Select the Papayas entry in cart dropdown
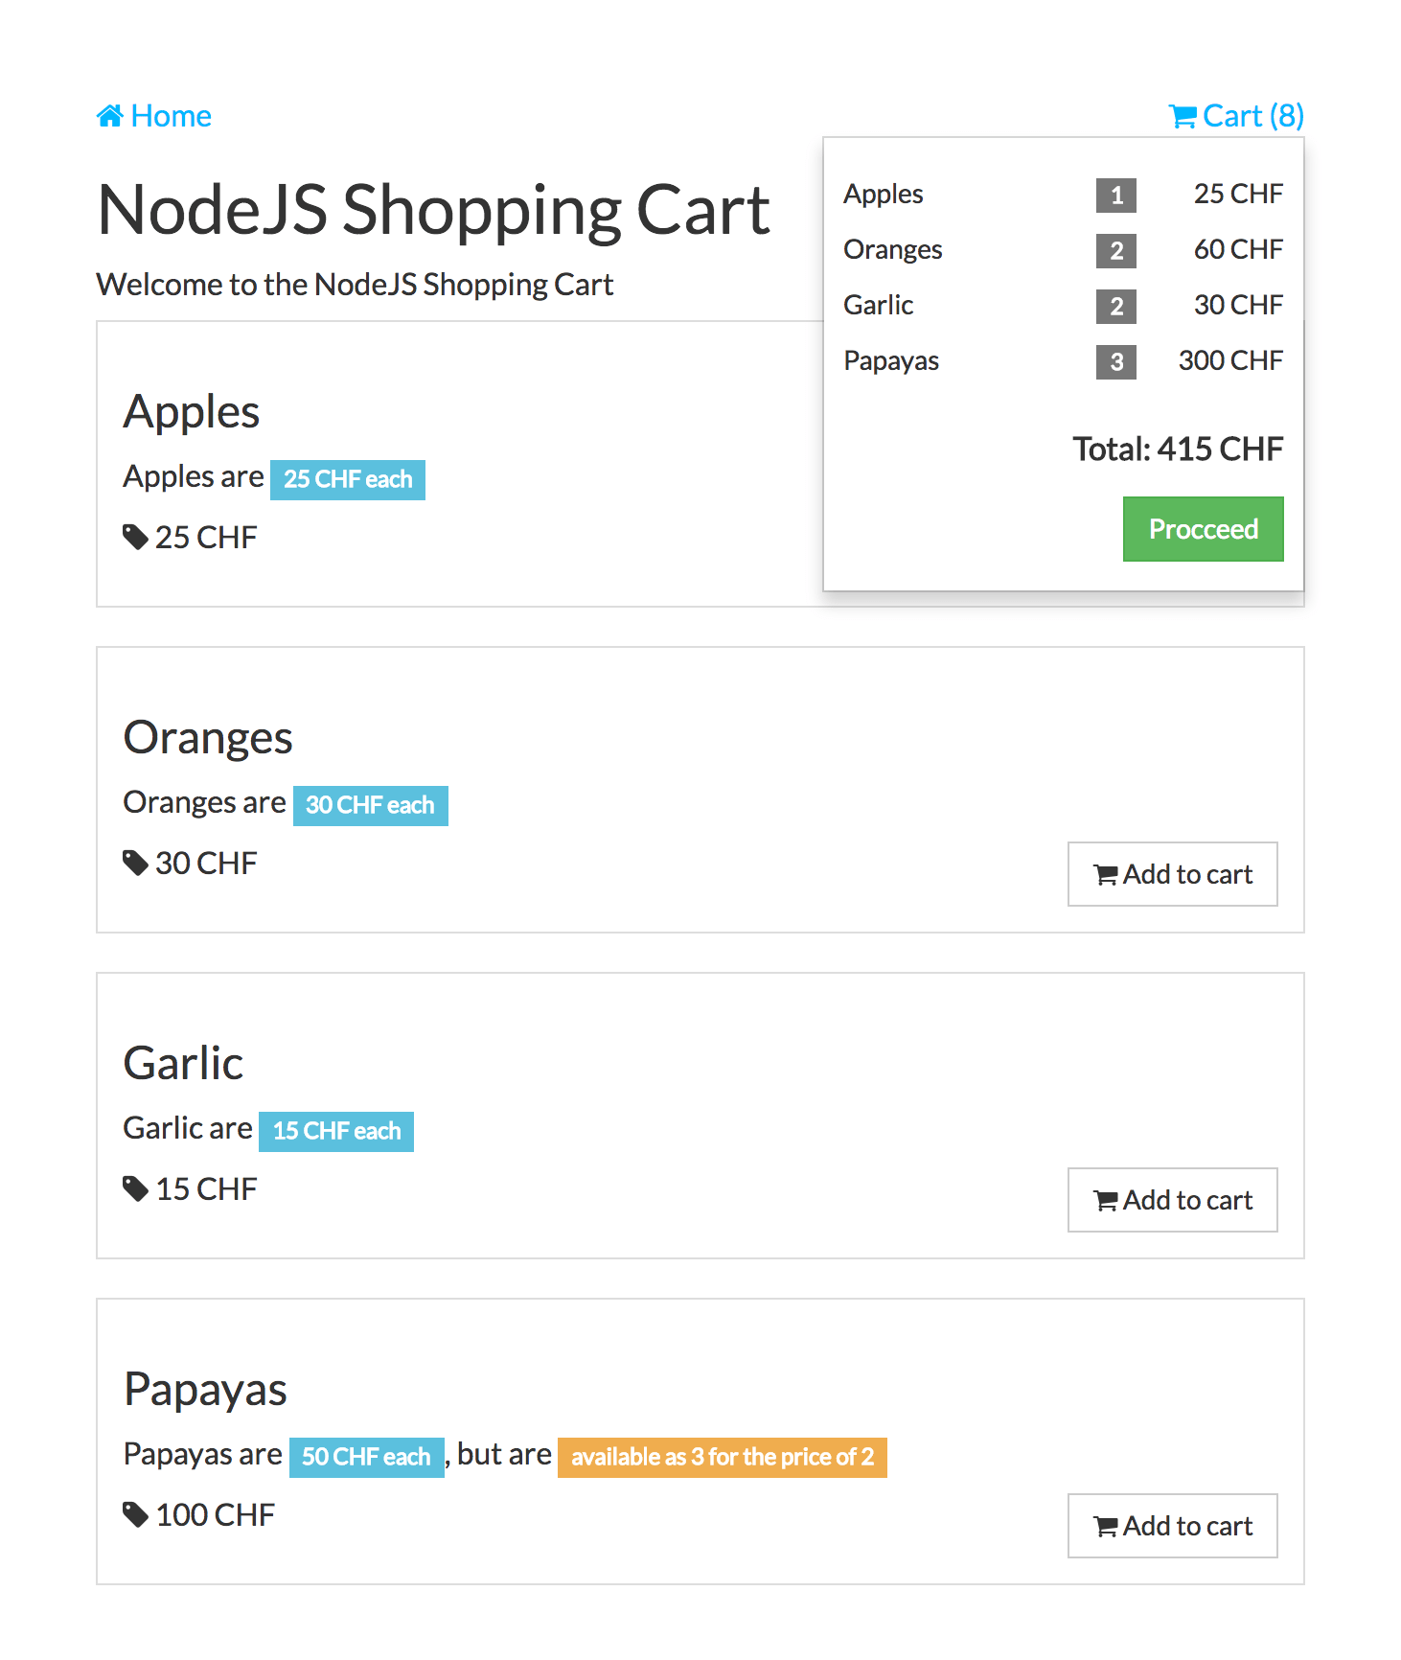Viewport: 1401px width, 1660px height. (891, 360)
